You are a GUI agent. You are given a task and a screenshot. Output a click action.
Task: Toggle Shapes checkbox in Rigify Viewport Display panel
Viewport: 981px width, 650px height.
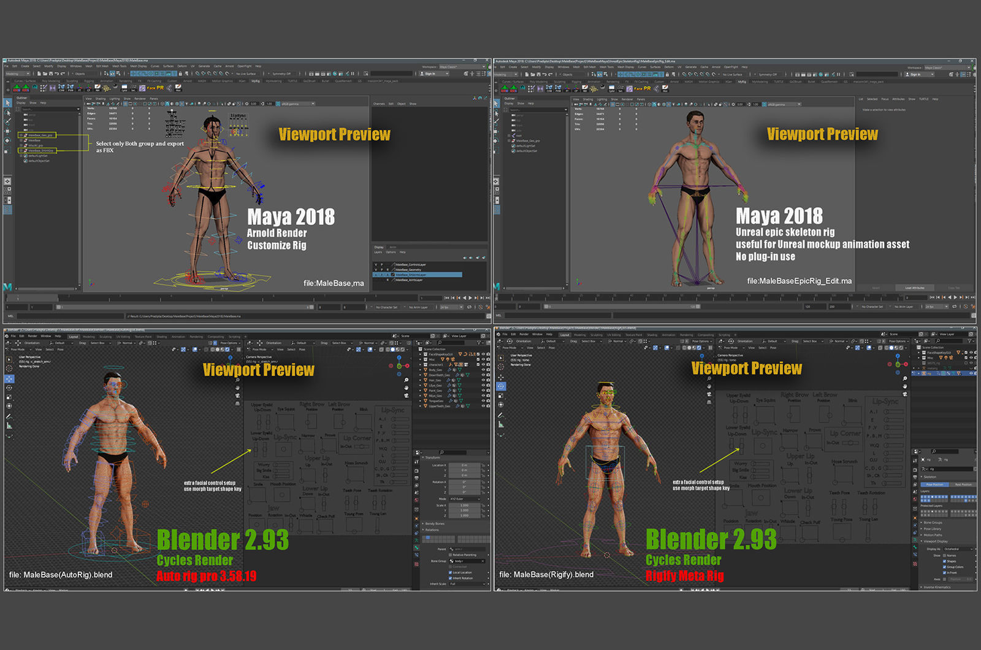point(944,561)
